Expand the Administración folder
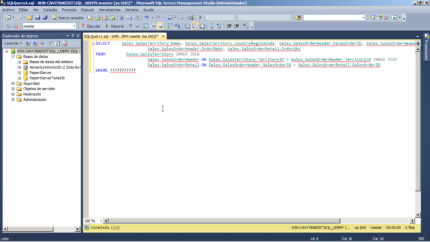Image resolution: width=430 pixels, height=242 pixels. coord(13,99)
